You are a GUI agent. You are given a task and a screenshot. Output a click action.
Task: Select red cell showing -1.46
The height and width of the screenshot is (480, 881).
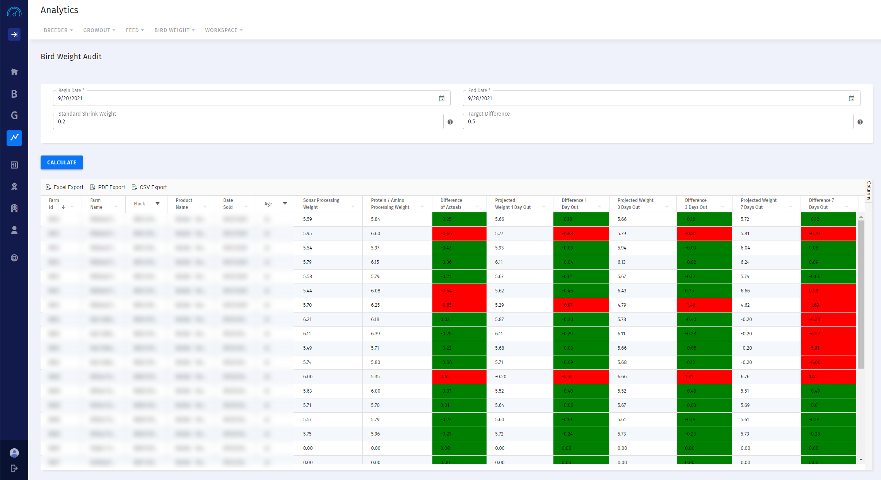click(704, 305)
